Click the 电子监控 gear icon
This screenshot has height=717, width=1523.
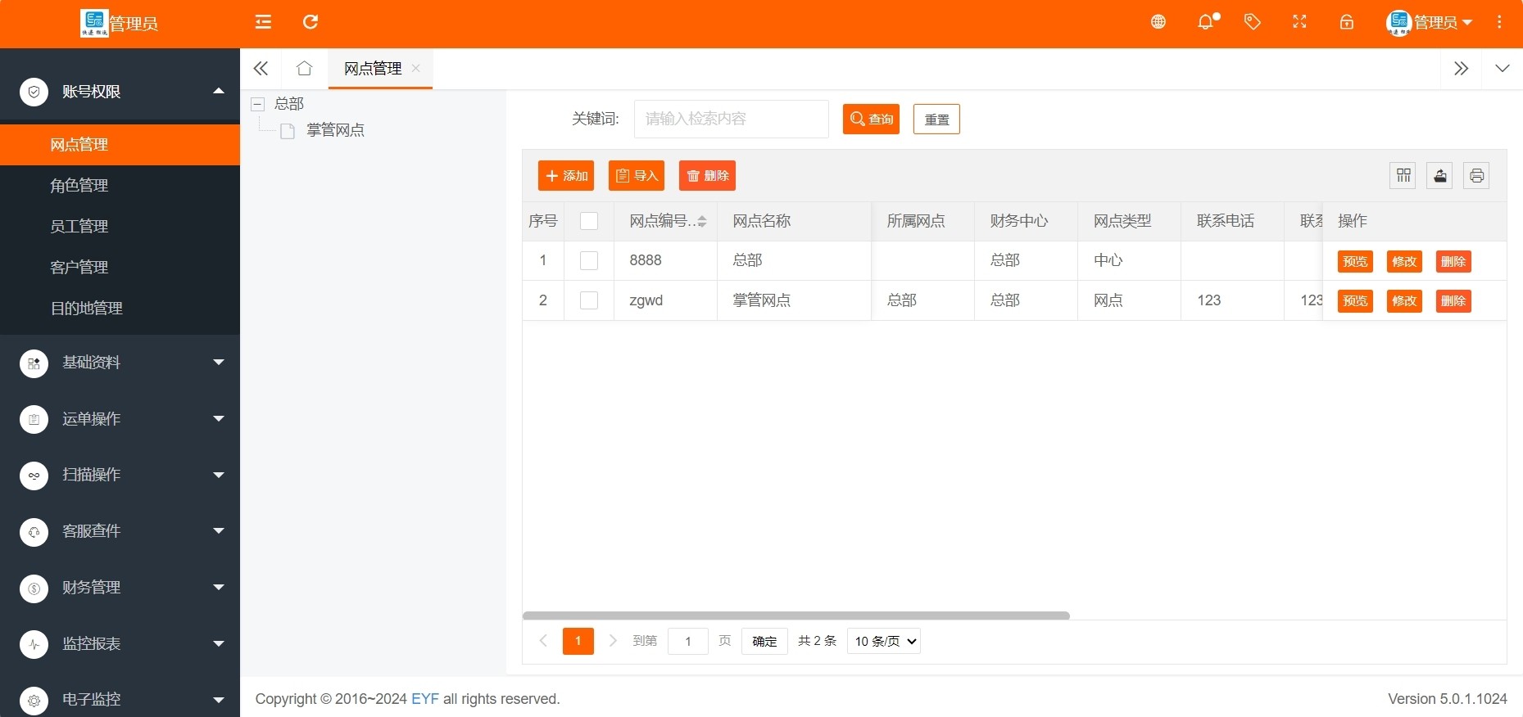[34, 700]
